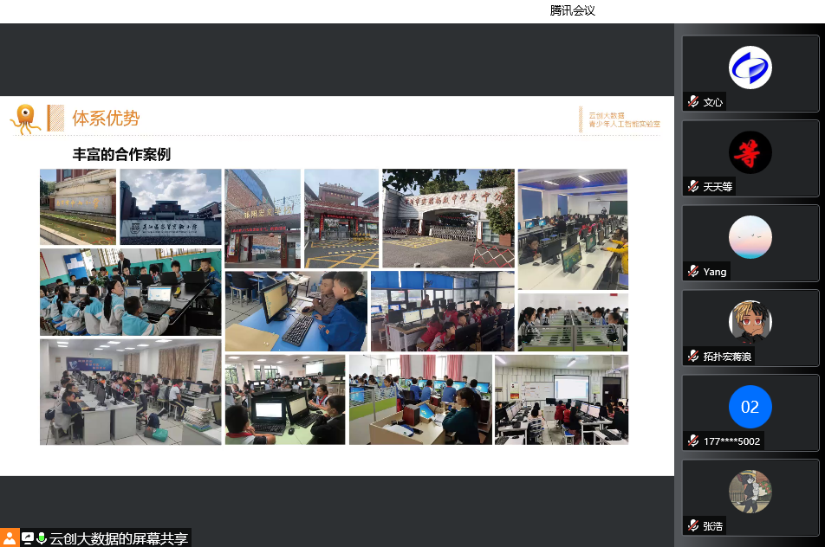Select 文心's blue logo avatar tile
825x547 pixels.
click(x=750, y=68)
